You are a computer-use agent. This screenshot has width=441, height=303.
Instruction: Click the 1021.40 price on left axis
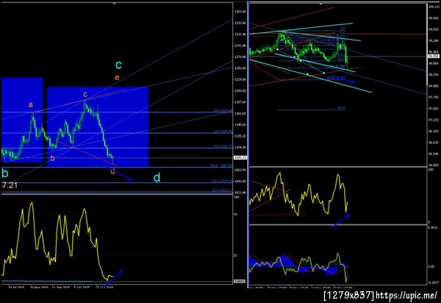(x=240, y=193)
